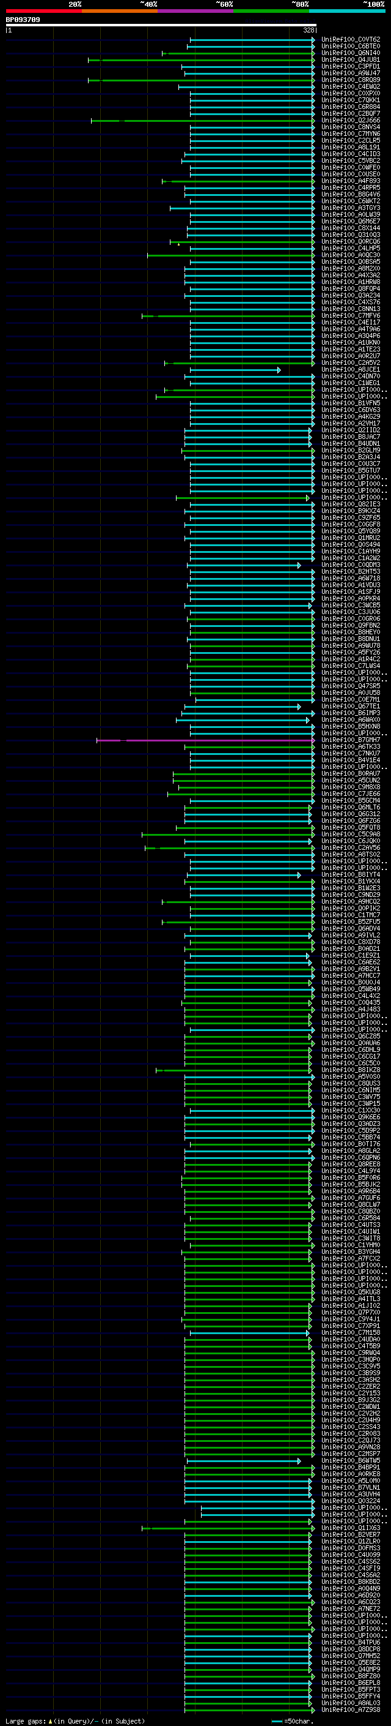This screenshot has height=1726, width=391.
Task: Open hit UniRef100_B5FPT3
Action: point(351,1689)
